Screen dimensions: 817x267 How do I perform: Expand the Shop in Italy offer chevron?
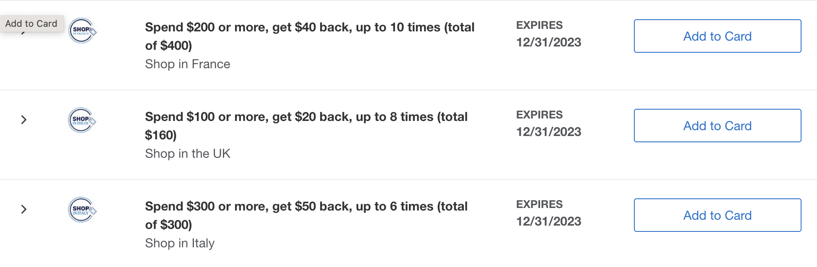pyautogui.click(x=24, y=210)
